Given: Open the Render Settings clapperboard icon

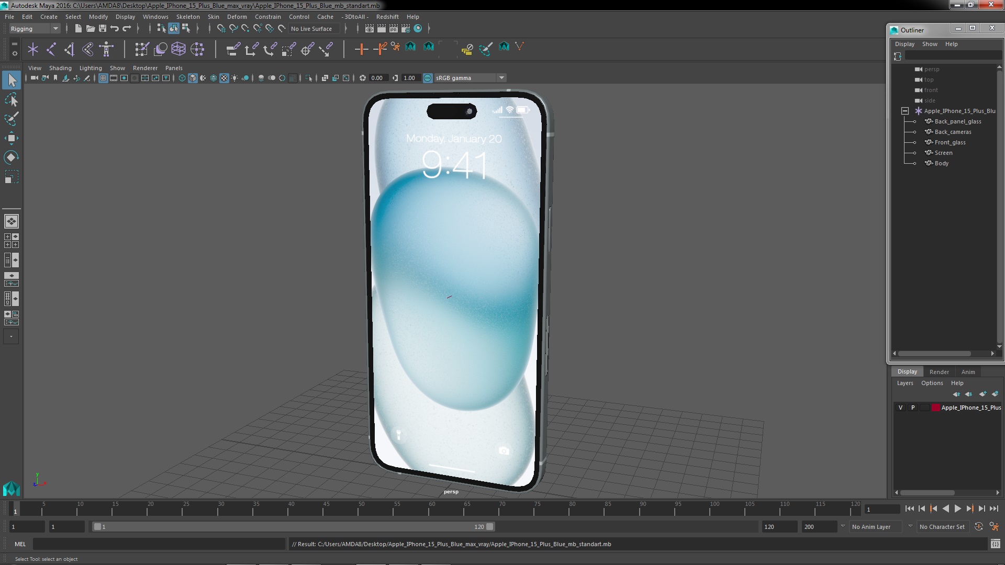Looking at the screenshot, I should click(405, 28).
